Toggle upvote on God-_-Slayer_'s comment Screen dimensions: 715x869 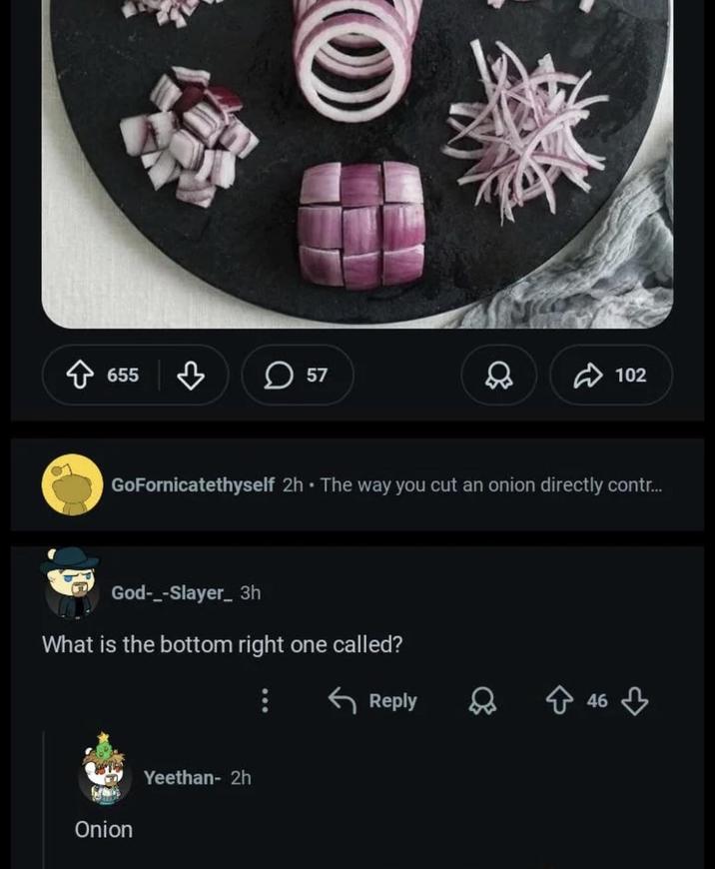pyautogui.click(x=562, y=700)
